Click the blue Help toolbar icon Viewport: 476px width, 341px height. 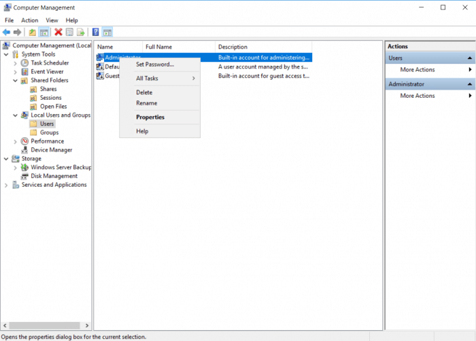(96, 32)
